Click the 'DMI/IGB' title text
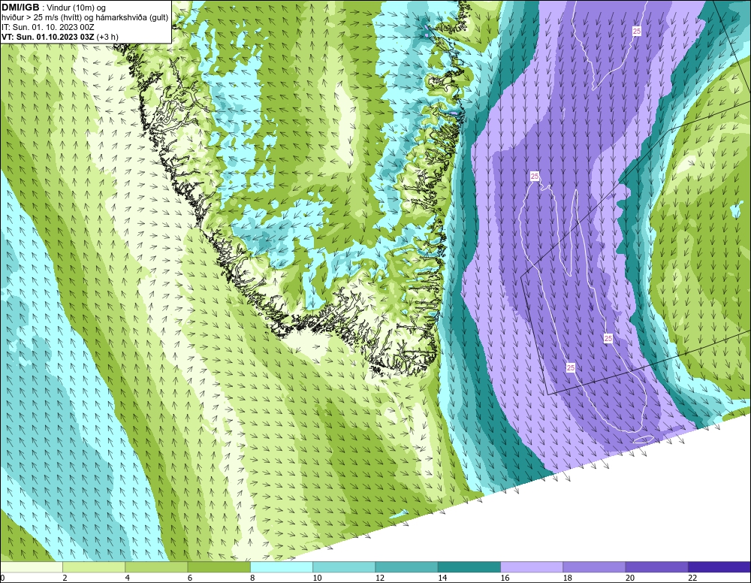The height and width of the screenshot is (583, 751). tap(20, 8)
